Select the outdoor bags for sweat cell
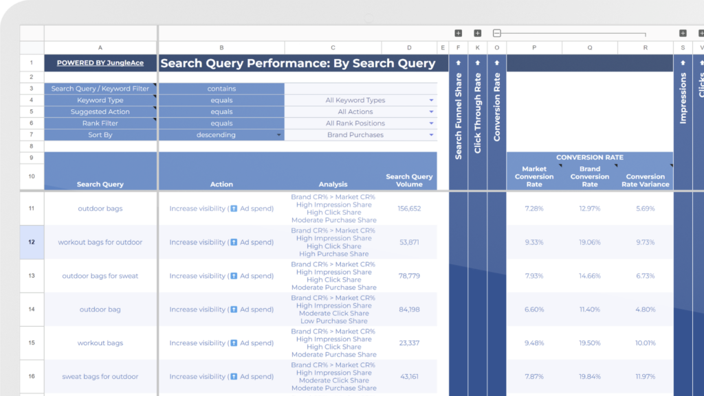This screenshot has height=396, width=704. 100,275
